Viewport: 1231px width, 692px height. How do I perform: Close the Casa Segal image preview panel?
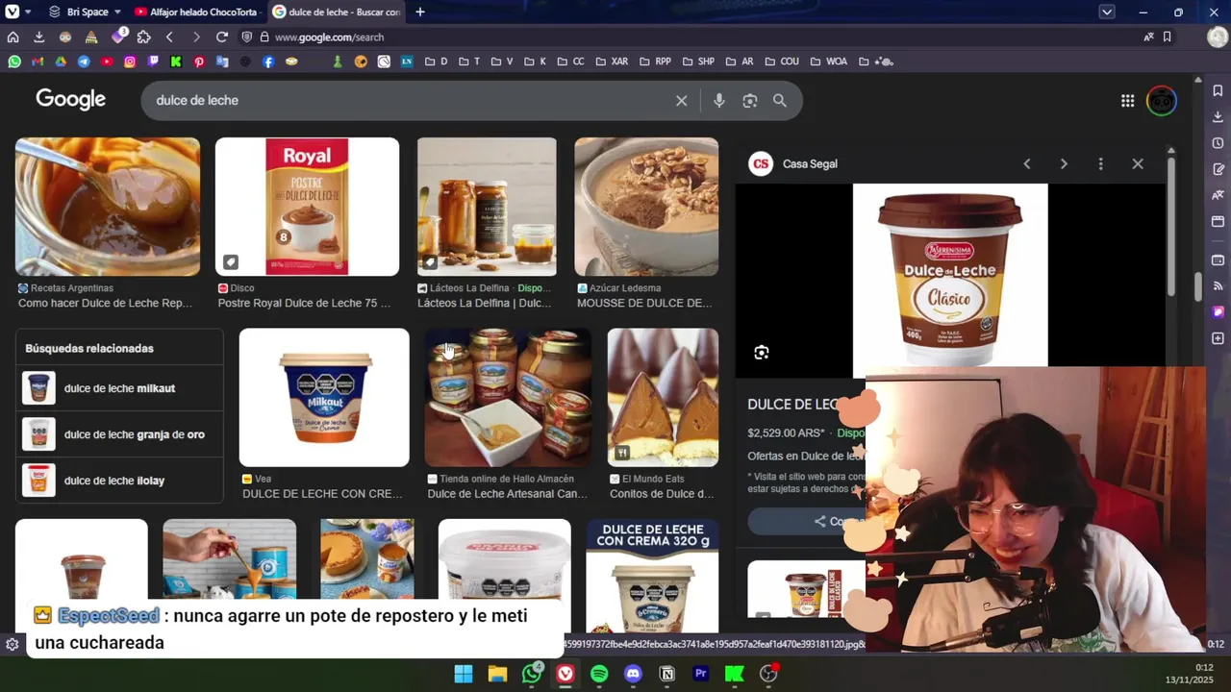tap(1138, 163)
